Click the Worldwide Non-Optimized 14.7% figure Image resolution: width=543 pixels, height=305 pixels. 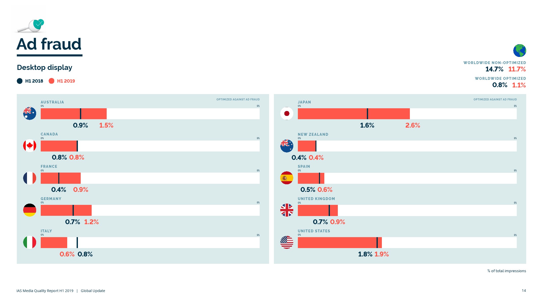494,69
